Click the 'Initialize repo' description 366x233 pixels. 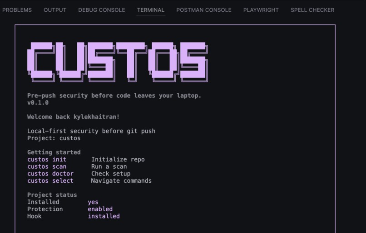(x=118, y=160)
